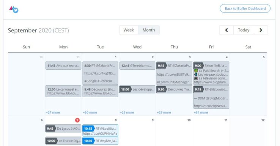
Task: Expand +27 more posts on Monday
Action: pos(53,113)
